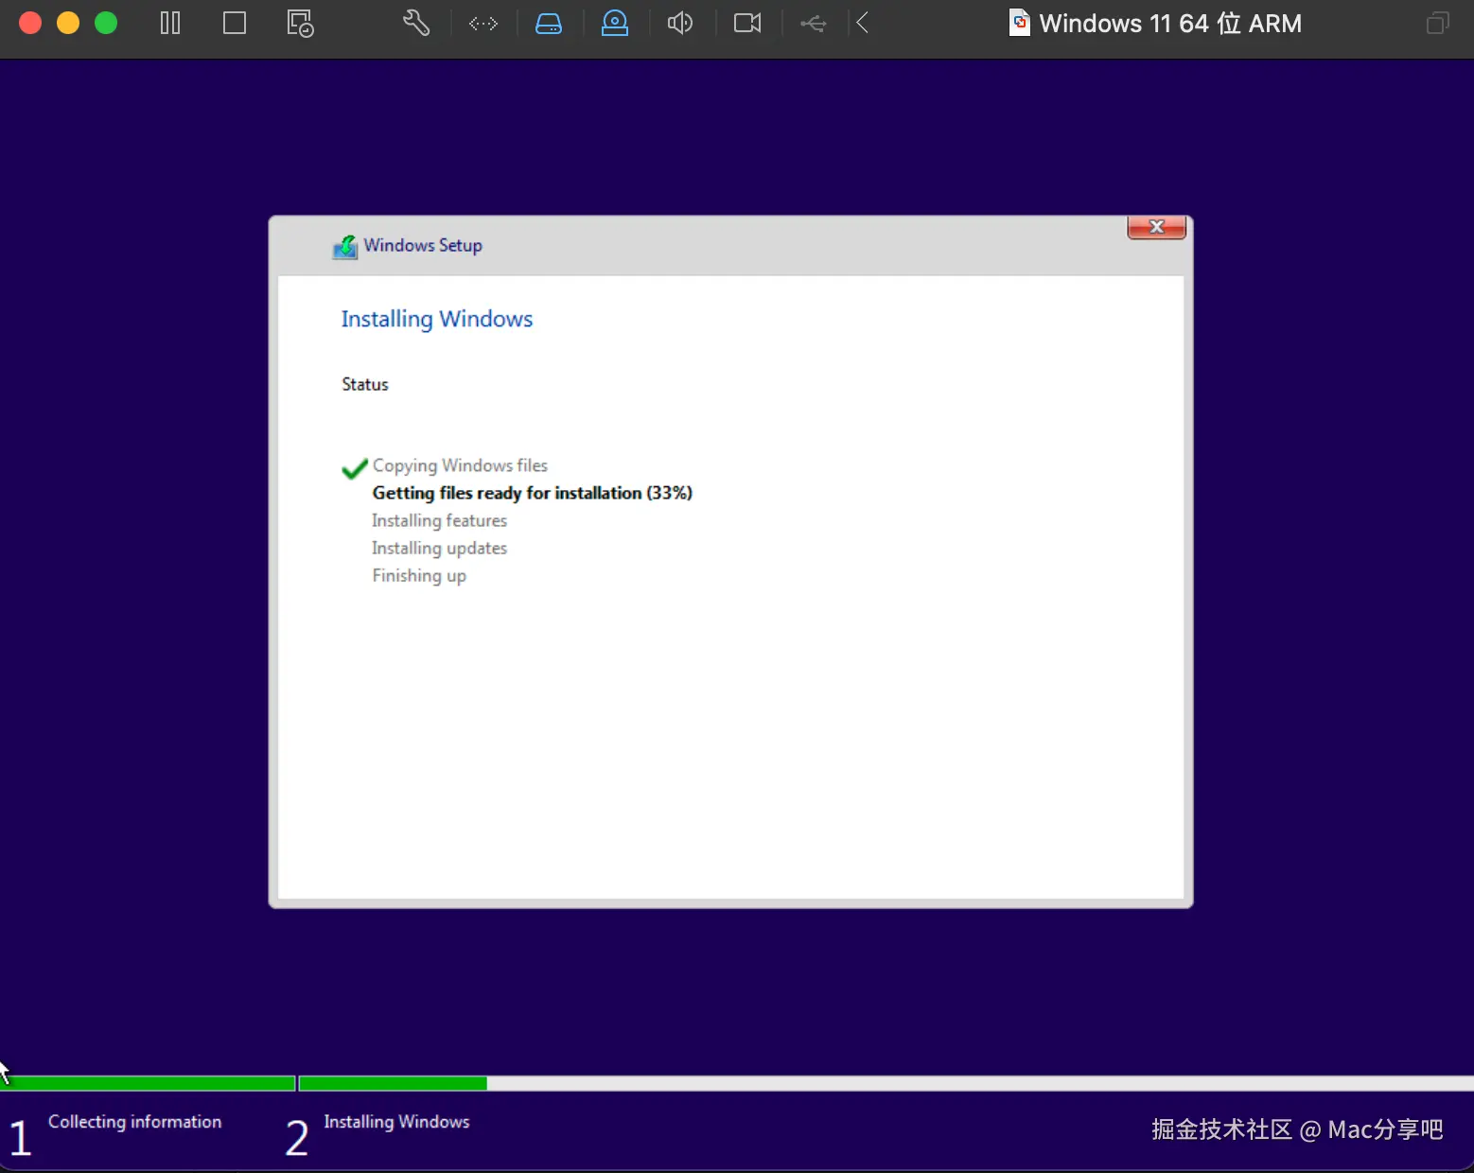Click the 'Finishing up' step
The width and height of the screenshot is (1474, 1173).
(x=419, y=575)
